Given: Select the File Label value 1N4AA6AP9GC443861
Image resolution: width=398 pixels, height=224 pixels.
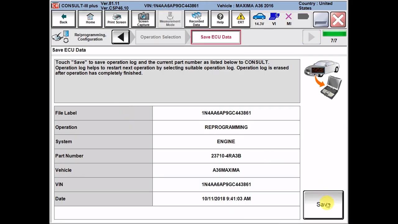Looking at the screenshot, I should pos(226,113).
